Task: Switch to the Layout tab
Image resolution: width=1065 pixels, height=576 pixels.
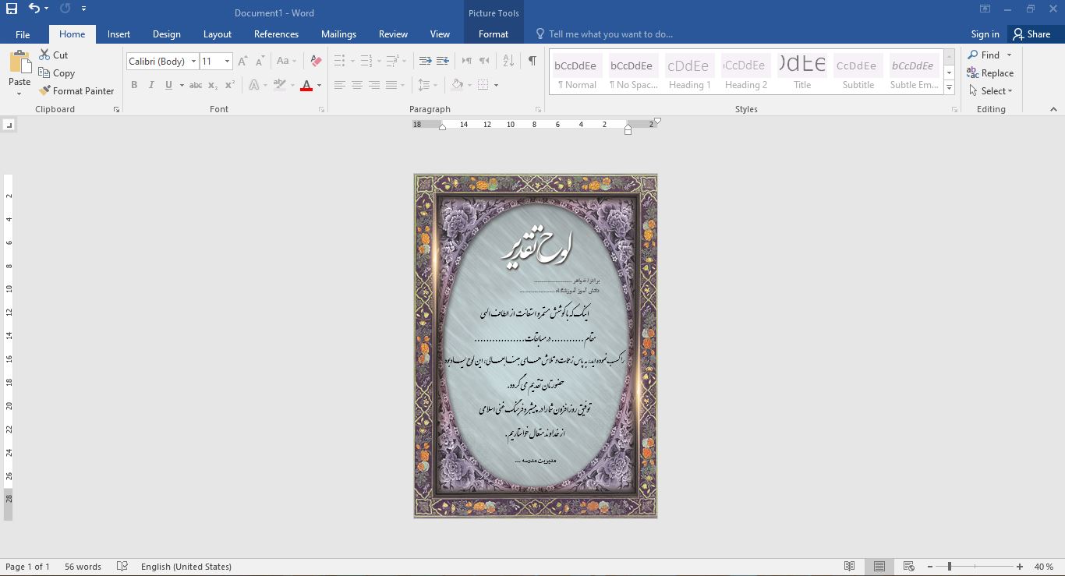Action: pos(218,34)
